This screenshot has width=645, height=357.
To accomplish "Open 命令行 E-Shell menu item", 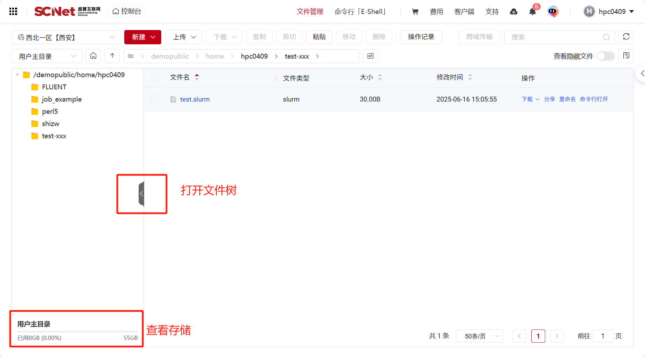I will pos(360,12).
